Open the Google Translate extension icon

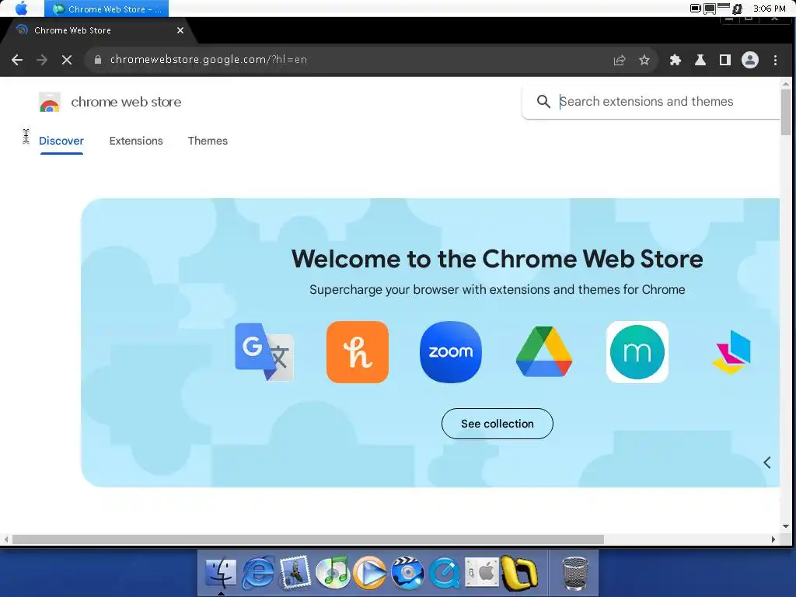(x=264, y=352)
